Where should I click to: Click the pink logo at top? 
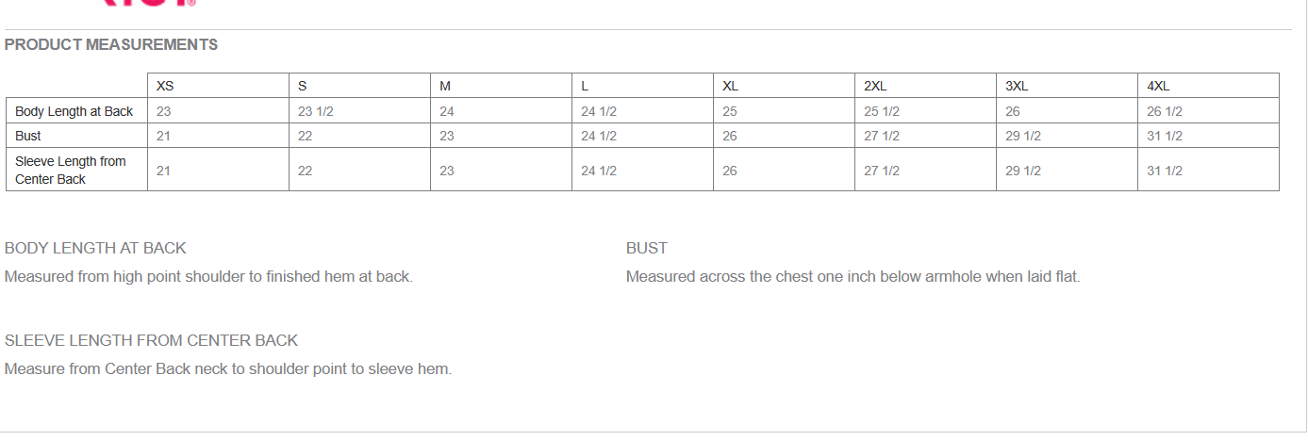coord(148,3)
